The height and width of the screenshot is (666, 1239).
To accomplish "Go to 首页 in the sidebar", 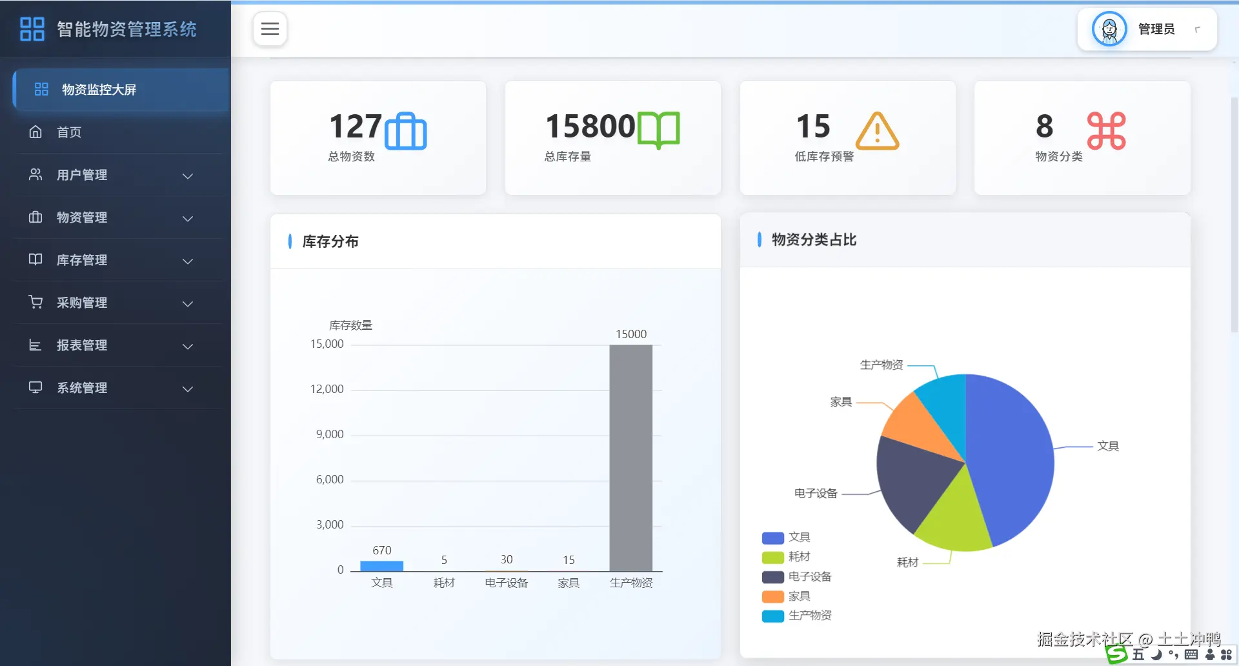I will (x=121, y=132).
